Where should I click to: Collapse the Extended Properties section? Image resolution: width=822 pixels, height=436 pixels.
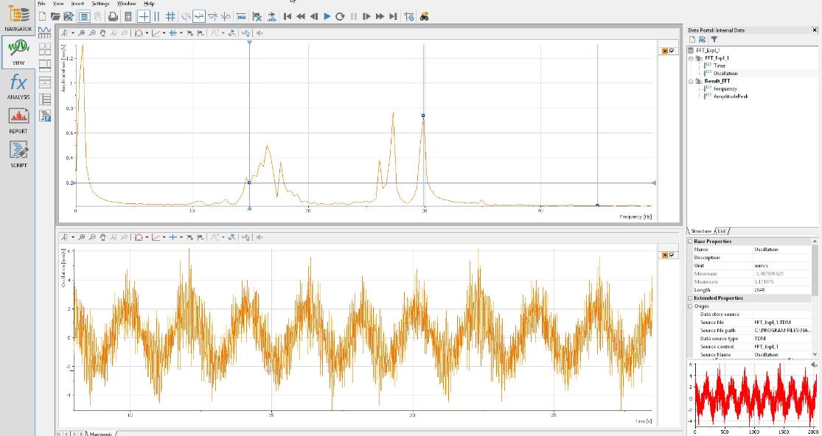tap(690, 298)
